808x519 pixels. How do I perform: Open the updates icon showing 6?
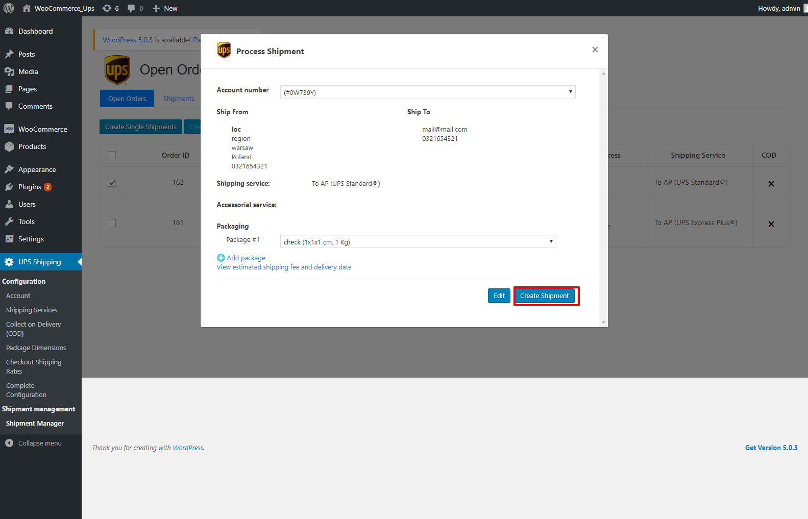(x=107, y=8)
